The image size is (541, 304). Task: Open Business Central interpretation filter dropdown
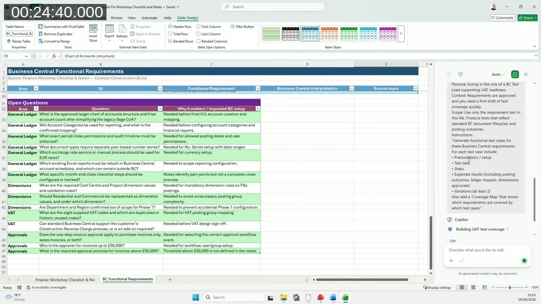pos(352,88)
